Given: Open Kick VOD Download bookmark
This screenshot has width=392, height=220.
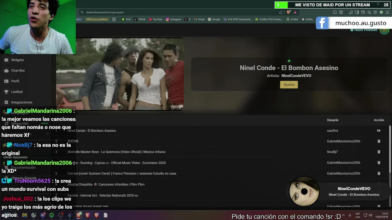Looking at the screenshot, I should pos(238,19).
